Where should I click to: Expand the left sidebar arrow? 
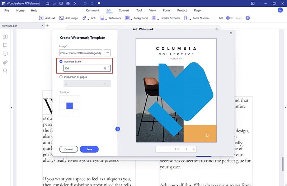click(11, 108)
